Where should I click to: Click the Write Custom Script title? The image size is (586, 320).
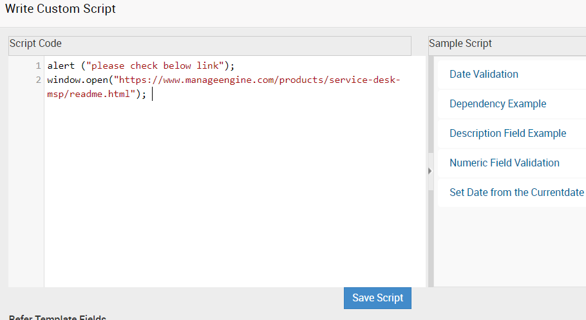click(x=61, y=9)
